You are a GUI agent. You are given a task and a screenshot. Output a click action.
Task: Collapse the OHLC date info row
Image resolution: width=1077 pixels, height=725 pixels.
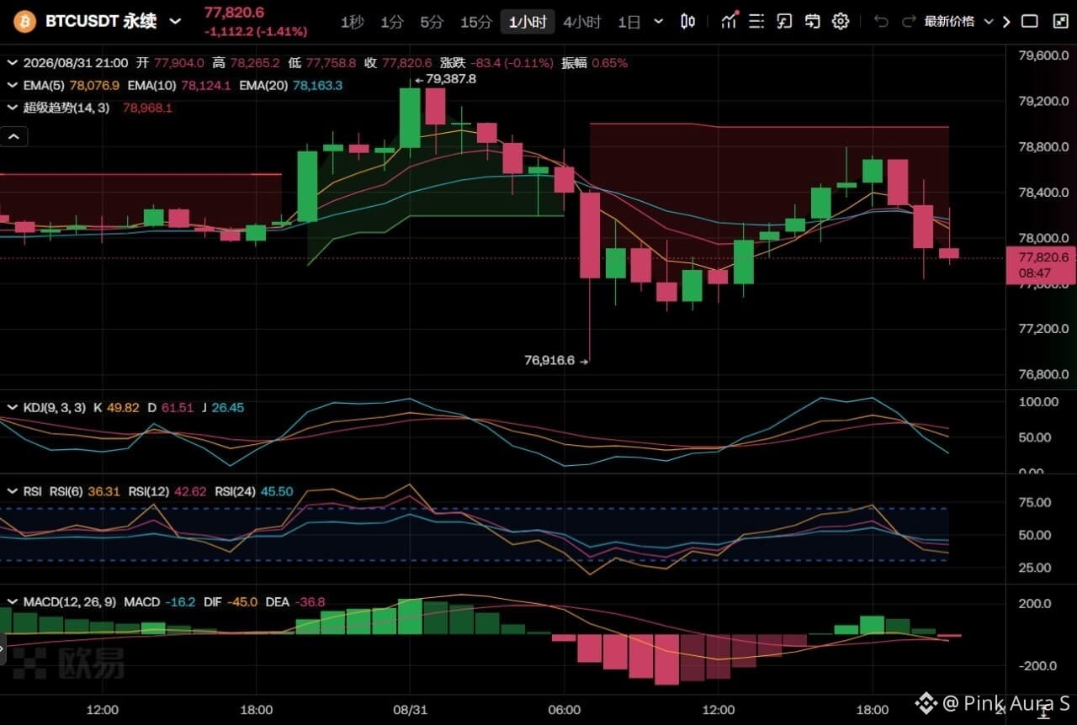[13, 62]
